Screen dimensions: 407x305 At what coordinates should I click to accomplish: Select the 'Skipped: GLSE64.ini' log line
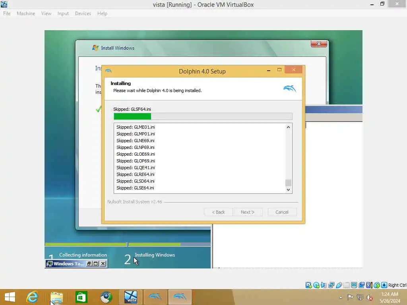click(135, 188)
